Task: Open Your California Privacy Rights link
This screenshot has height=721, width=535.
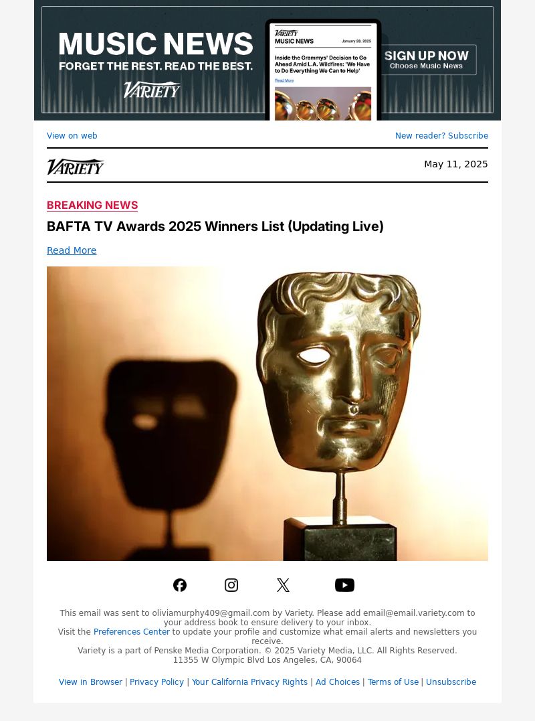Action: point(249,682)
